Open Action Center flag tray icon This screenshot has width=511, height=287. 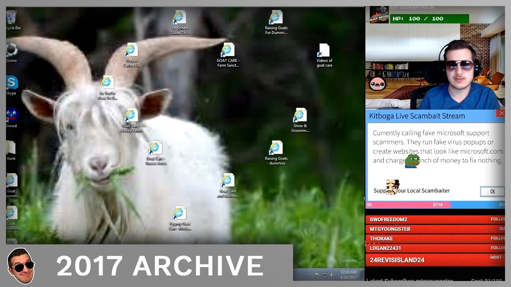point(317,275)
